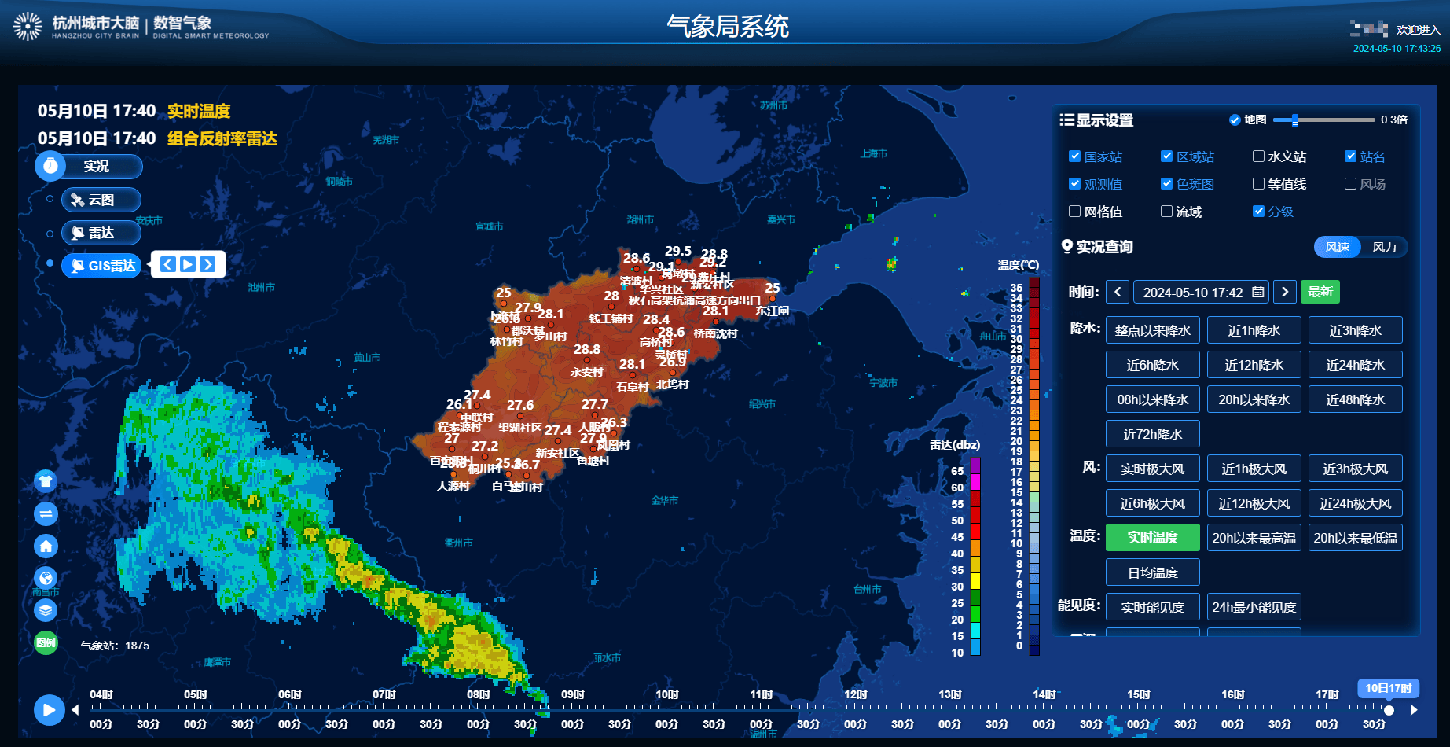
Task: Click the user avatar in header
Action: click(1369, 29)
